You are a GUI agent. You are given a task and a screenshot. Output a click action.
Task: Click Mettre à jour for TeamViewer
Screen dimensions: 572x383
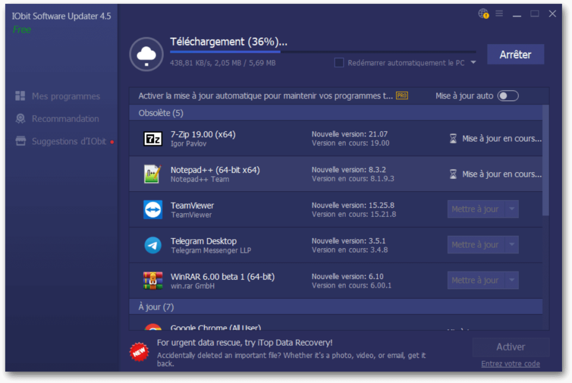point(476,209)
